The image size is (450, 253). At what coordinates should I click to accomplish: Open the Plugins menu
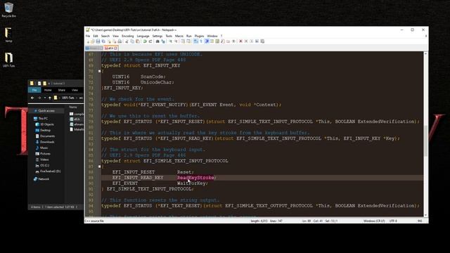point(199,36)
